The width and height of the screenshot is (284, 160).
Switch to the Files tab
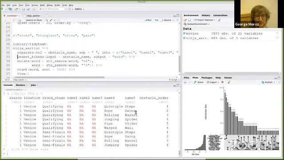186,78
